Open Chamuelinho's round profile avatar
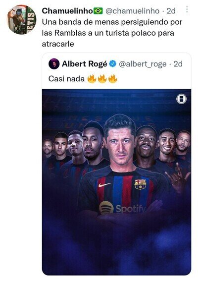The width and height of the screenshot is (198, 281). [22, 19]
